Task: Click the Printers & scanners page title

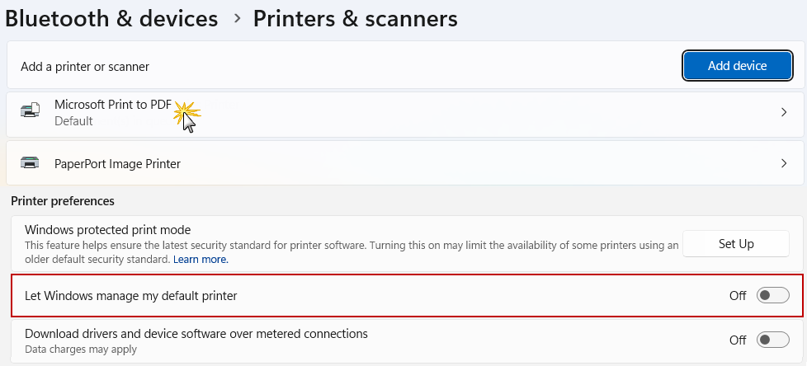Action: [355, 18]
